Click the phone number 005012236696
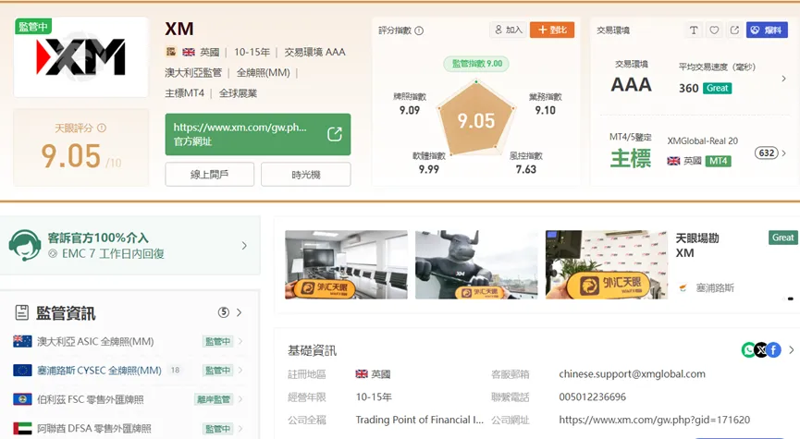Screen dimensions: 800x439 [x=592, y=396]
